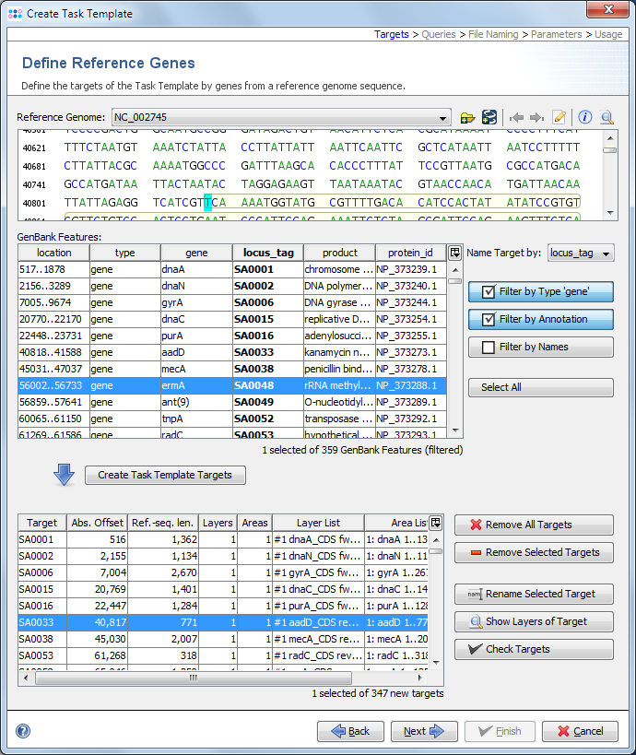Screen dimensions: 636x755
Task: Go to the Targets wizard step
Action: click(x=391, y=34)
